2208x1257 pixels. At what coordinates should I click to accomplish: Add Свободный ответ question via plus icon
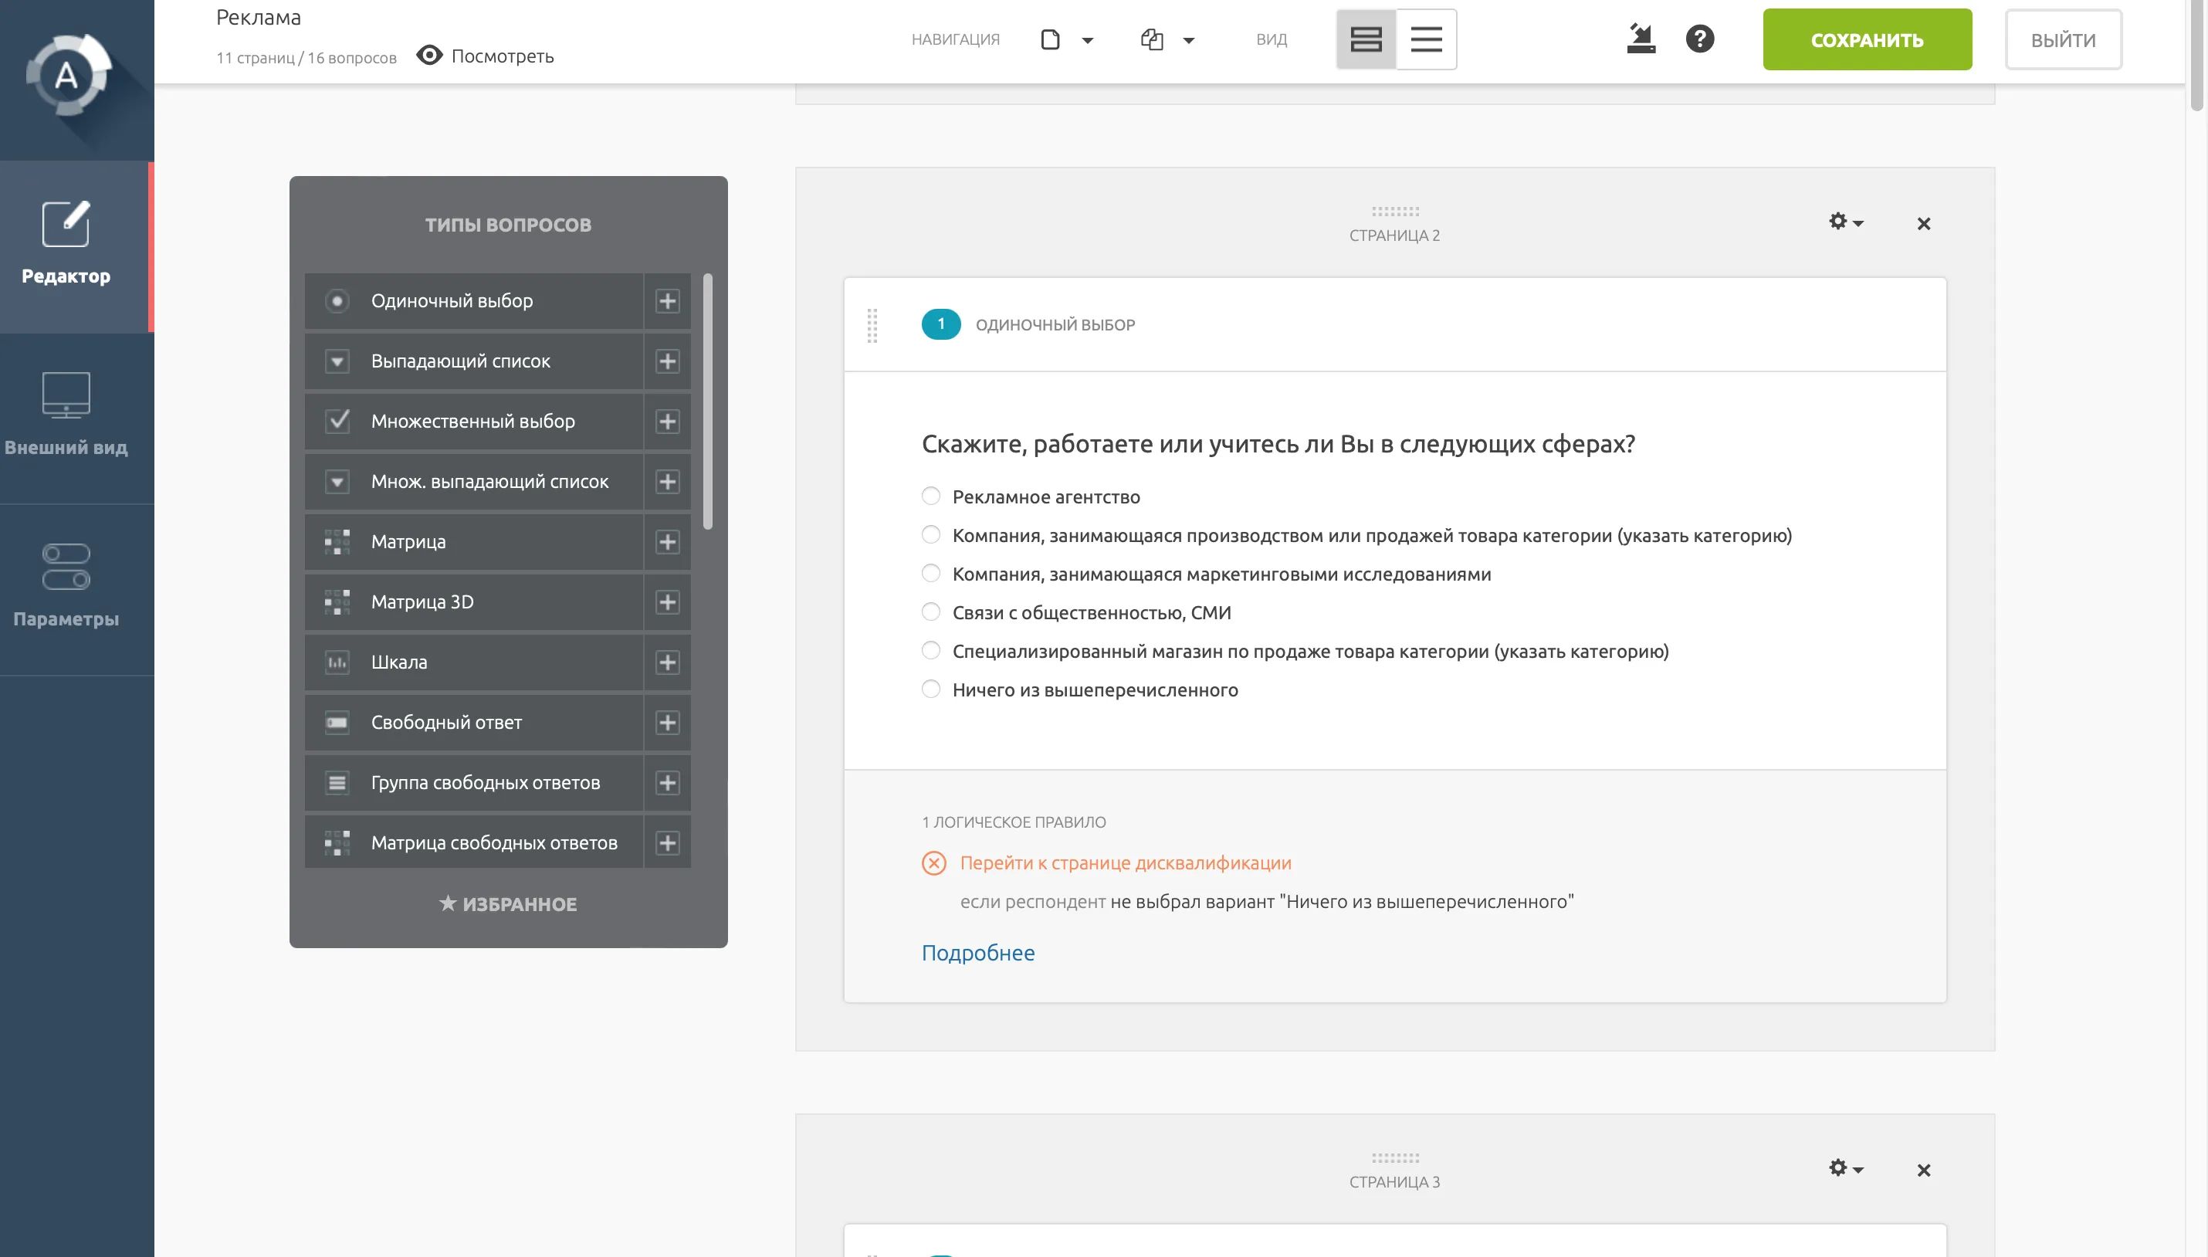click(x=666, y=723)
